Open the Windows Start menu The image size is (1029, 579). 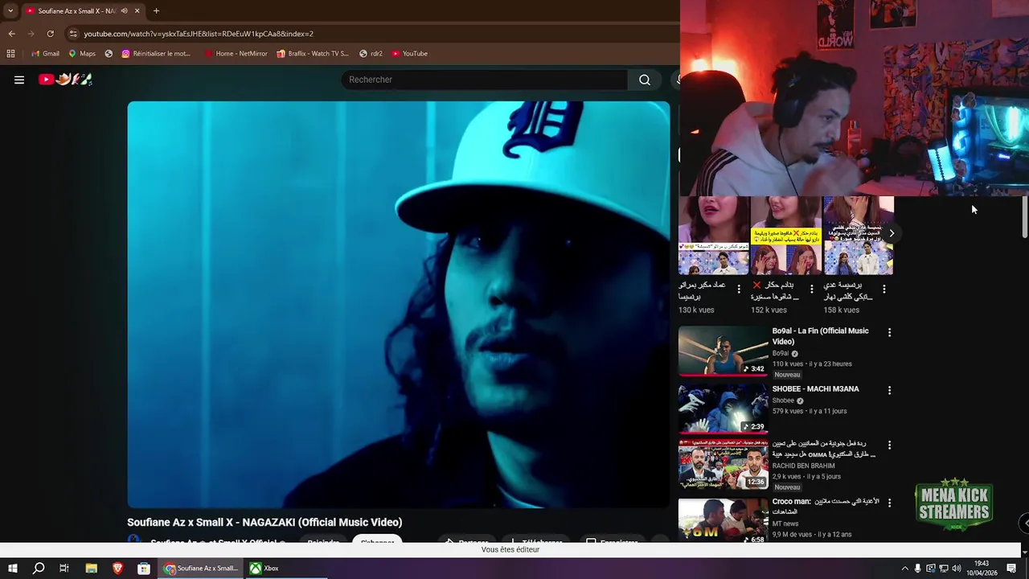pos(13,569)
